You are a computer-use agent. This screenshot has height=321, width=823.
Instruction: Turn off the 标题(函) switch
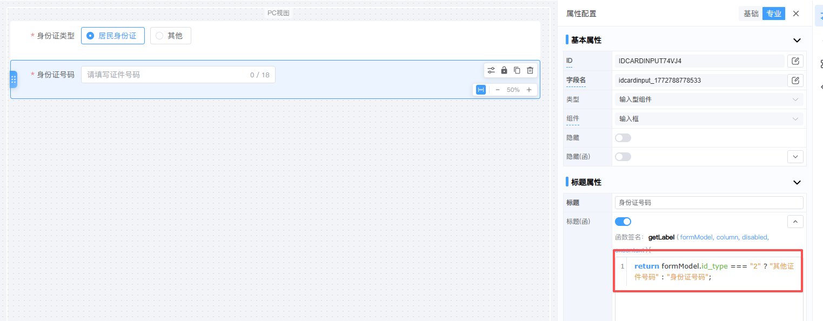coord(623,222)
